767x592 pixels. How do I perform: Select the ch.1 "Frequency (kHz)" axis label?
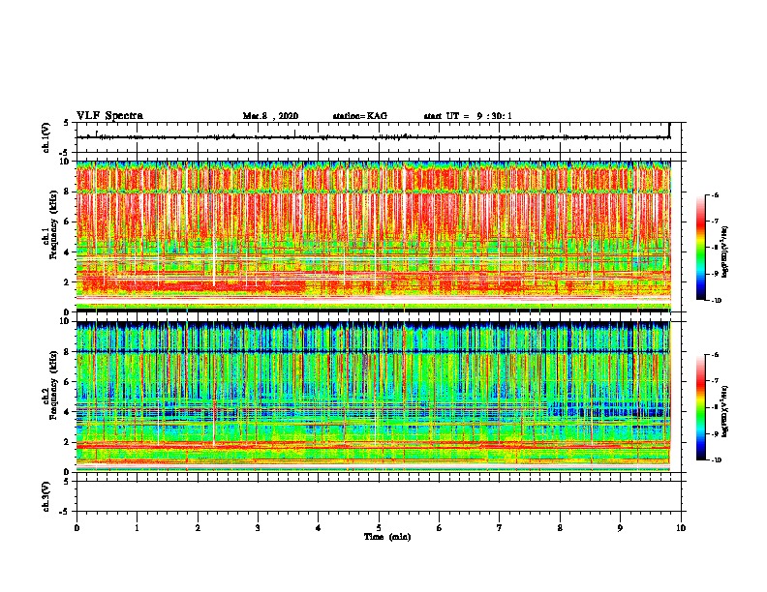[53, 225]
